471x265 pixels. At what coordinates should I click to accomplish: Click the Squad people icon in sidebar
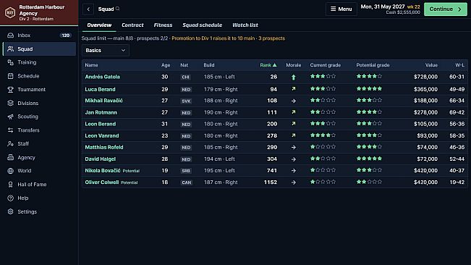pos(11,49)
